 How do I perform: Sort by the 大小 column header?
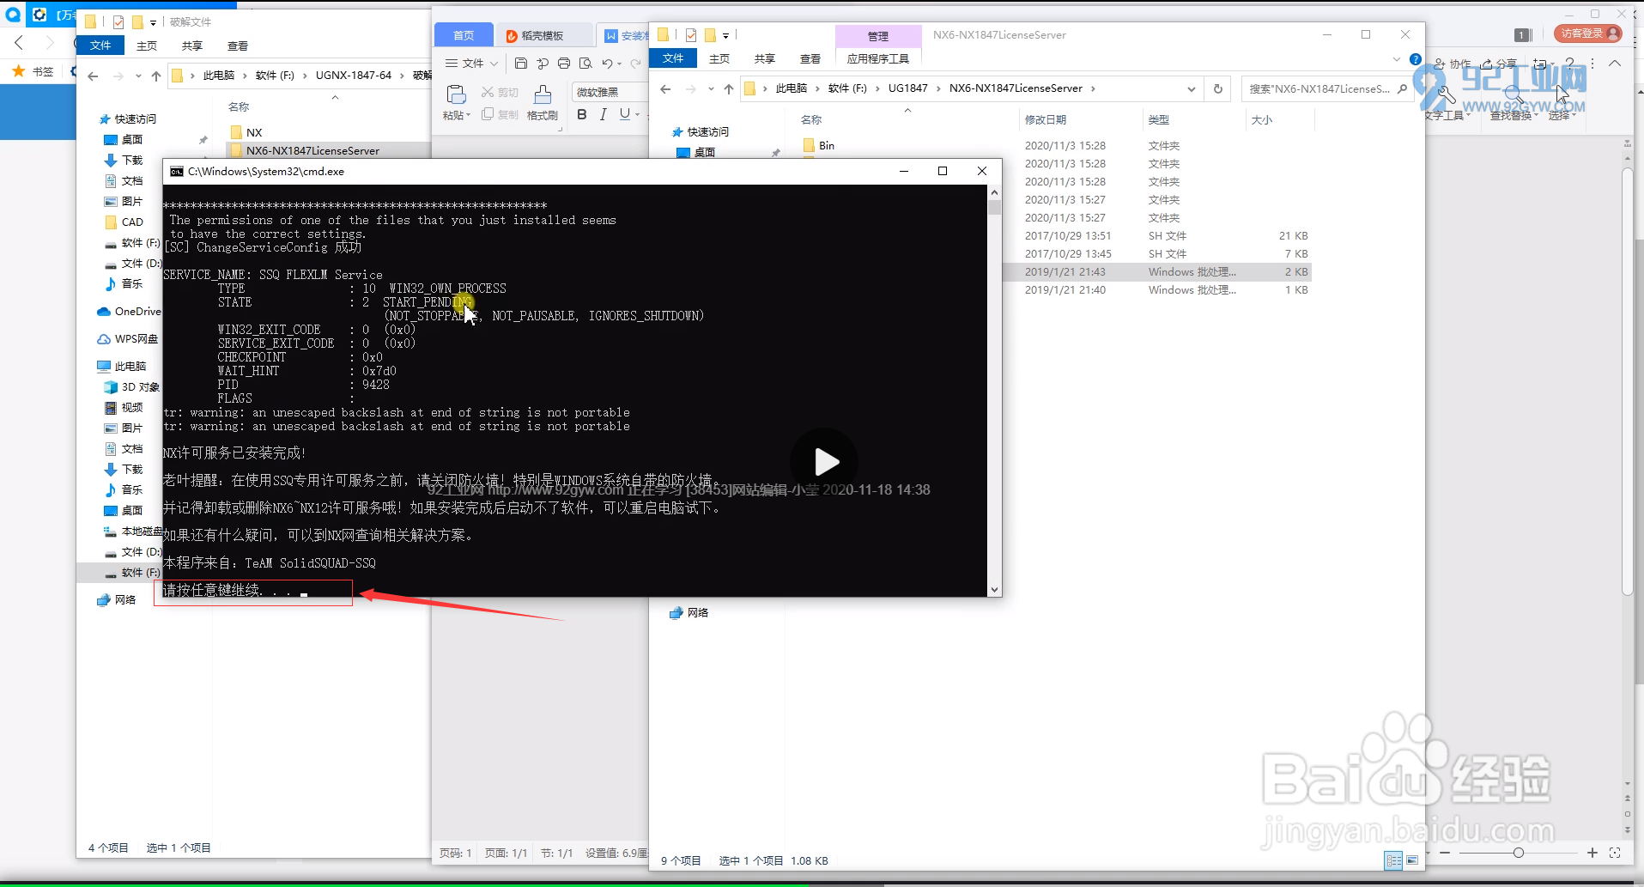click(1261, 119)
